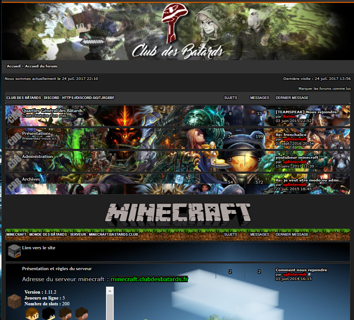
Task: Open the Présentations forum
Action: (36, 133)
